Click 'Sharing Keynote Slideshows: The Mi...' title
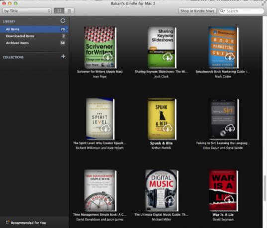 [x=161, y=72]
